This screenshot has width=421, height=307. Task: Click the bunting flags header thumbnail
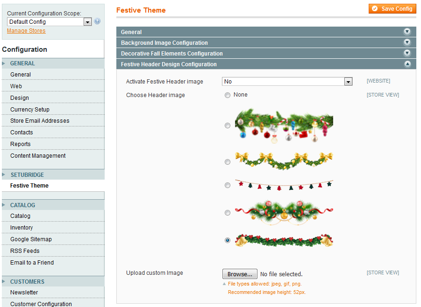284,185
